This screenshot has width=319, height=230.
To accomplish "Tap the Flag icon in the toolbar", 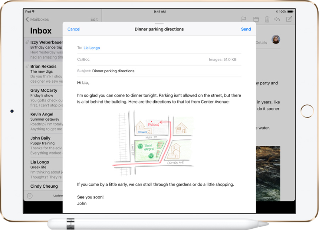I will click(243, 19).
